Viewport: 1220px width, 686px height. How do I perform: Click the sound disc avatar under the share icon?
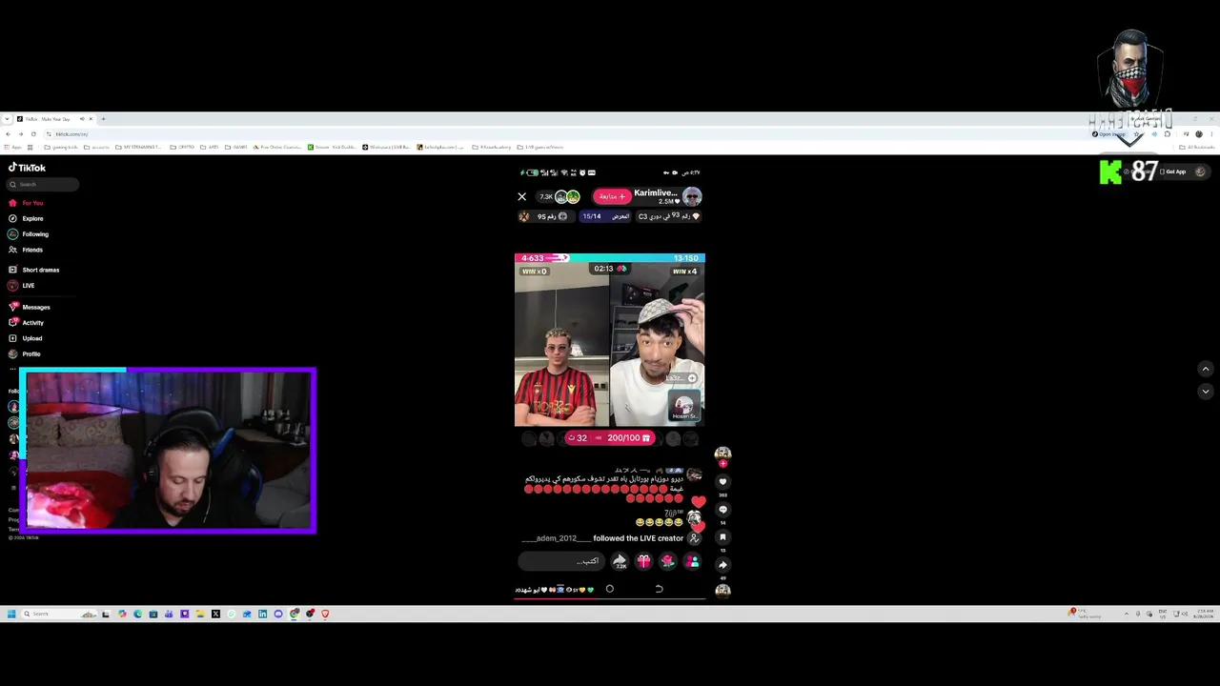click(x=722, y=591)
